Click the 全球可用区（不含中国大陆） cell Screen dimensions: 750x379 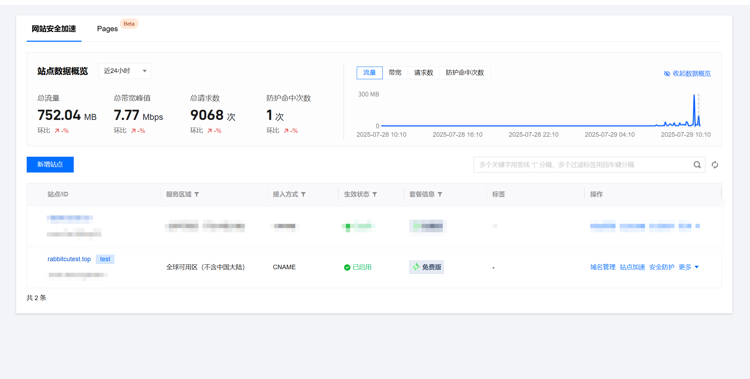click(x=205, y=267)
